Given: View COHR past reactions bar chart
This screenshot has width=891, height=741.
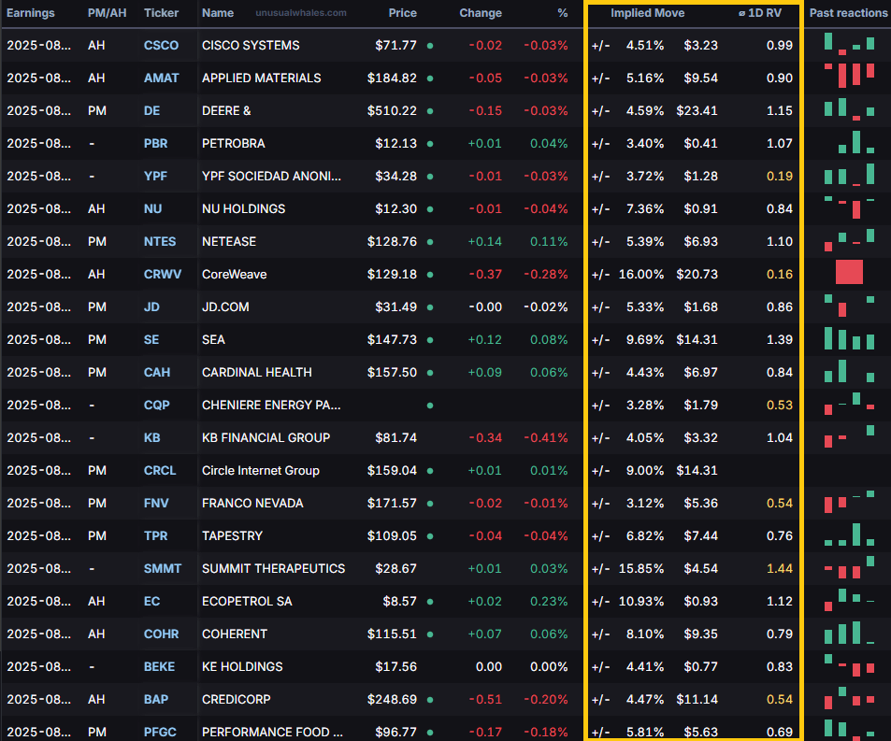Looking at the screenshot, I should (x=849, y=633).
